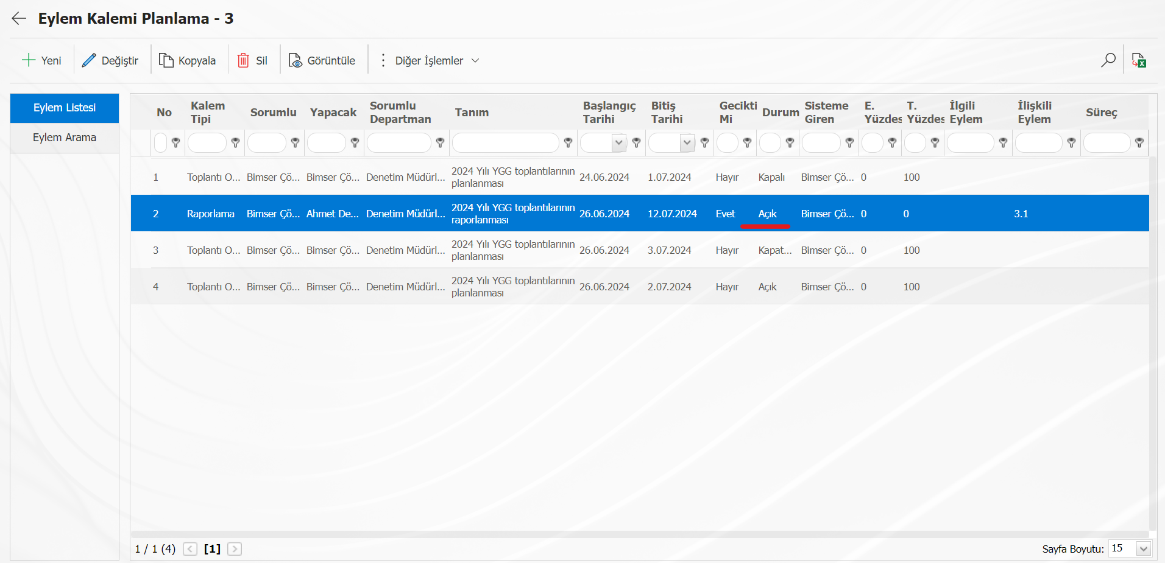Click filter icon of Sisteme Giren column
The height and width of the screenshot is (563, 1165).
point(849,142)
